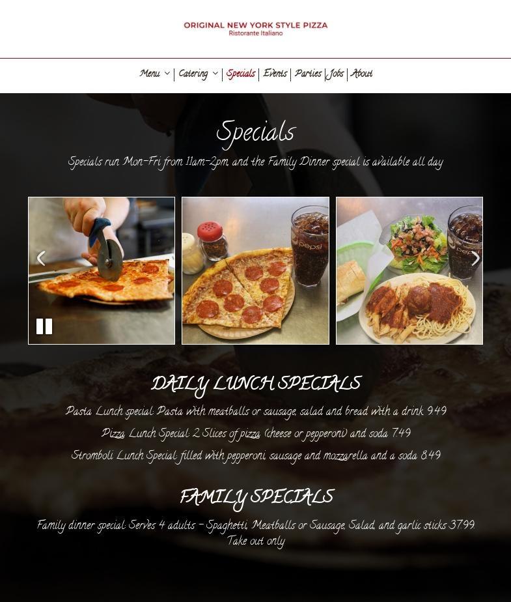Open the pizza cutter photo
This screenshot has height=602, width=511.
tap(102, 270)
